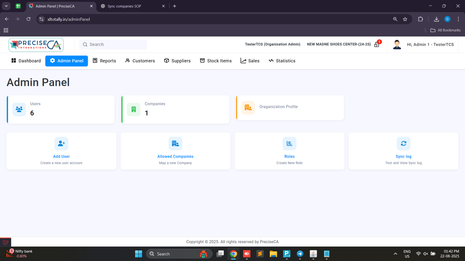465x261 pixels.
Task: Go to Reports section
Action: pos(104,61)
